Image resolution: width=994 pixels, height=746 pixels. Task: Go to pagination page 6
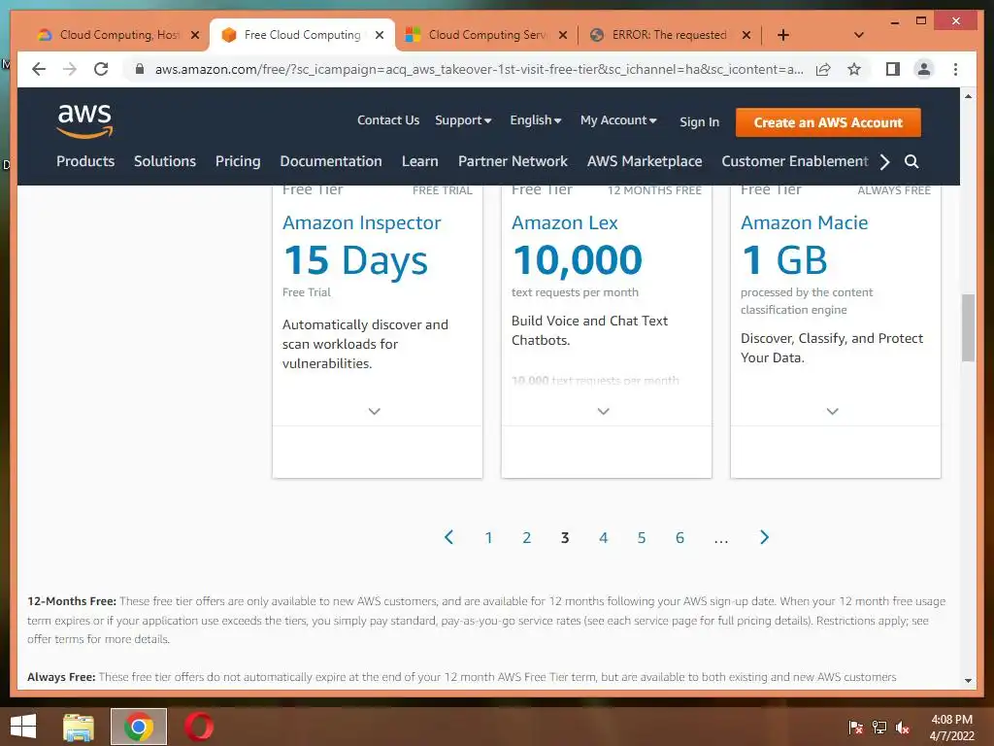pos(679,538)
